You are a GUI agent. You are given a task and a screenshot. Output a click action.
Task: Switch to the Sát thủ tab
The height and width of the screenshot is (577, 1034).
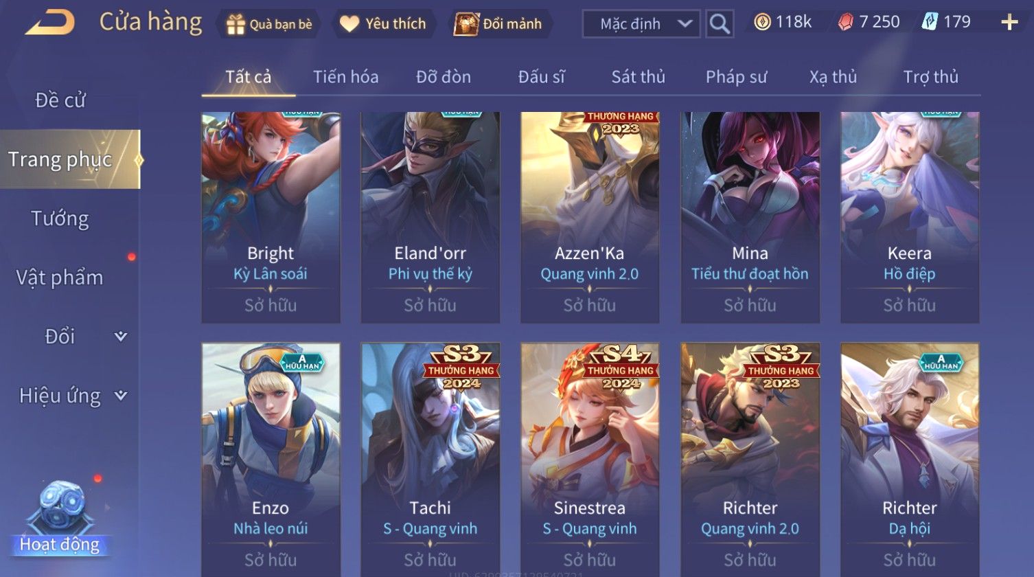(x=639, y=77)
